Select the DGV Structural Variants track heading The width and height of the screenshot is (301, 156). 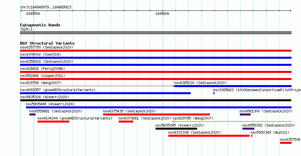[x=47, y=43]
